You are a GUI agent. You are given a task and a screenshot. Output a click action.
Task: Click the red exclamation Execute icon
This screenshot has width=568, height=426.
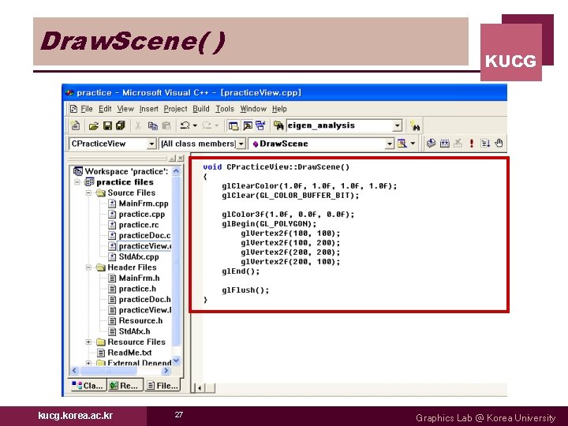[471, 144]
